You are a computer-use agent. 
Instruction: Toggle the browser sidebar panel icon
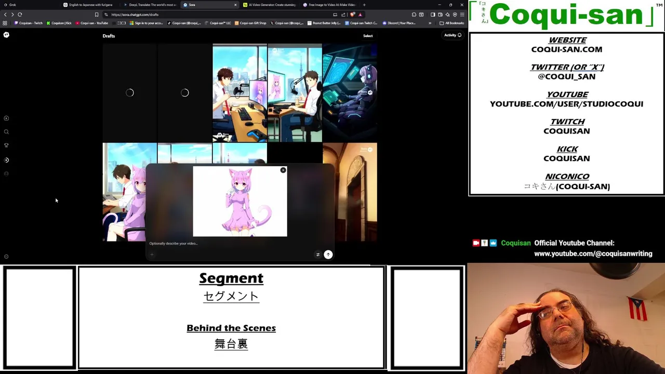[x=433, y=15]
